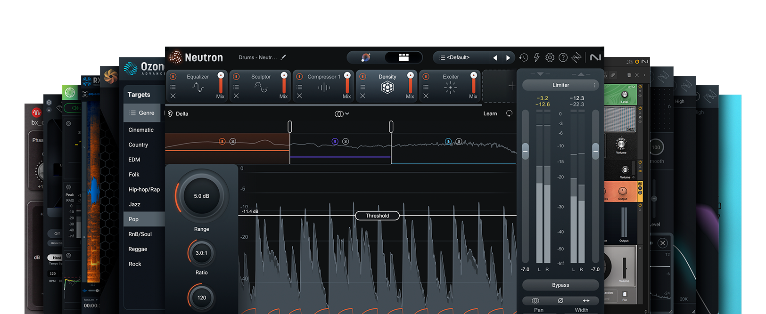Edit the Drums track name pencil
This screenshot has height=314, width=766.
(283, 57)
